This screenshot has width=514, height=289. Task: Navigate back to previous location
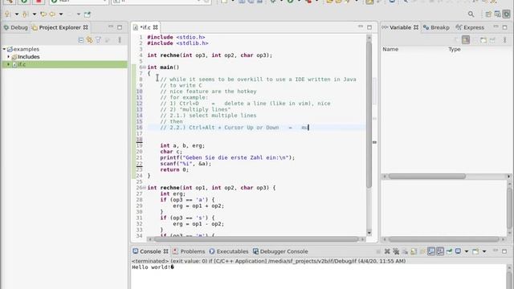coord(52,14)
